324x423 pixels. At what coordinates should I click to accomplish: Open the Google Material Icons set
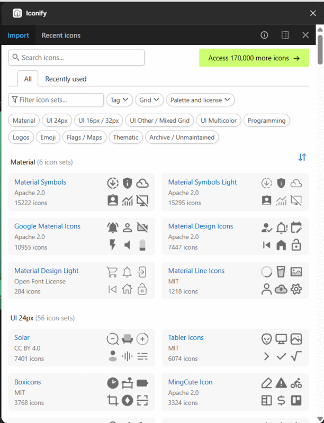click(x=47, y=226)
